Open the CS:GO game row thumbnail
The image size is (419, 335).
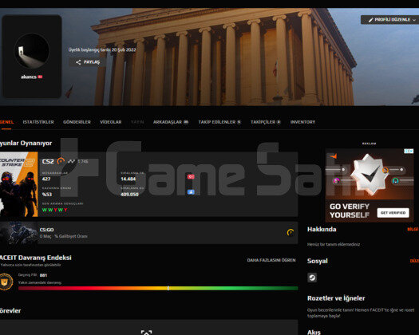(x=18, y=233)
